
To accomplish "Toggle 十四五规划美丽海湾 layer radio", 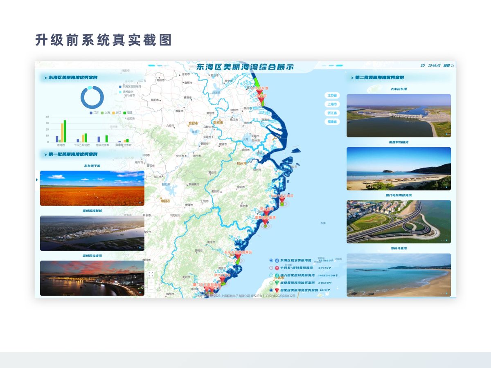I will pyautogui.click(x=271, y=268).
